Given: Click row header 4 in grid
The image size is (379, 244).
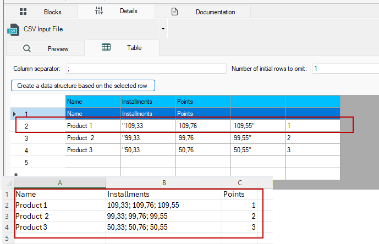Looking at the screenshot, I should click(x=38, y=150).
